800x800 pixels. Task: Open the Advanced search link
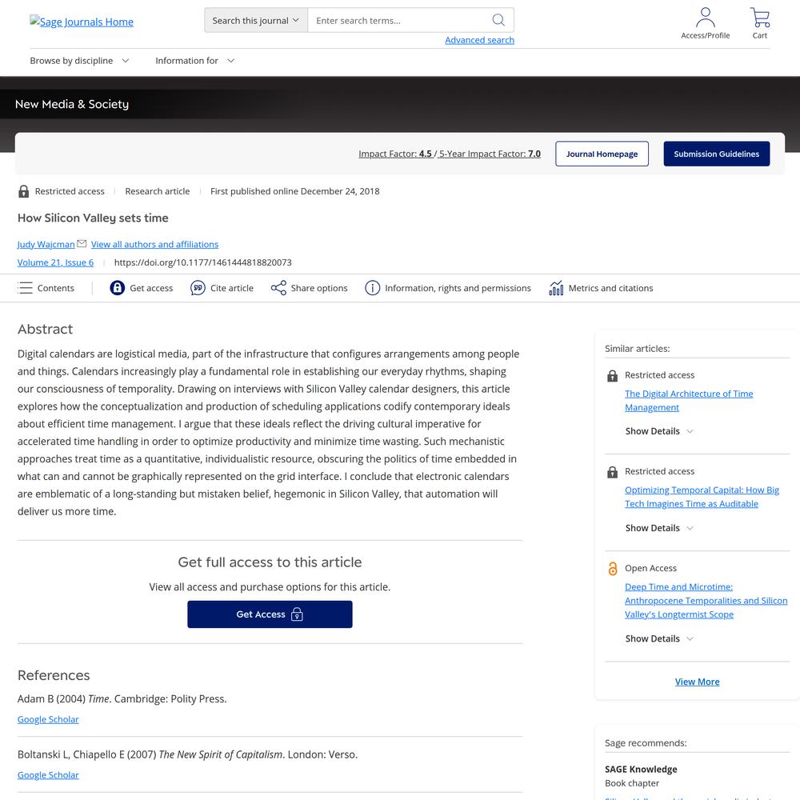click(479, 40)
